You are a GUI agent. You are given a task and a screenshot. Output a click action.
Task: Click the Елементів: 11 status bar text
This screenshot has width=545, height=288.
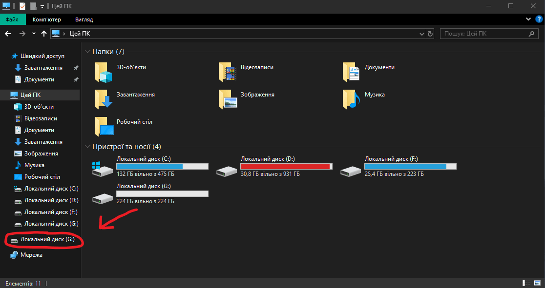pos(23,284)
